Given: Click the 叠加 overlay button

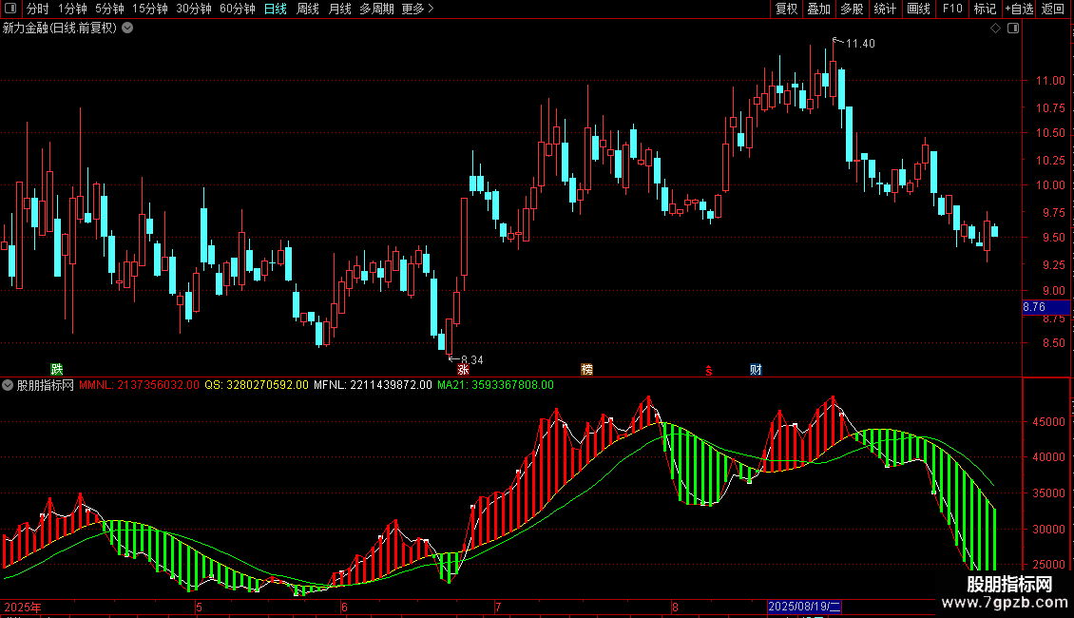Looking at the screenshot, I should [818, 9].
